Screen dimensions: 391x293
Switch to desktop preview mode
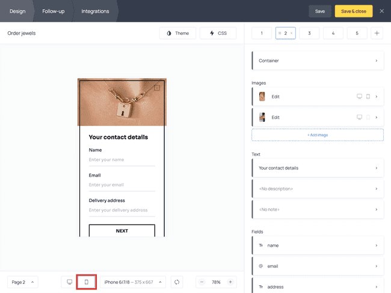point(70,282)
